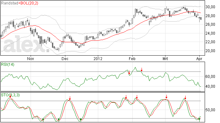Click the 2012 date axis label

tap(98, 58)
